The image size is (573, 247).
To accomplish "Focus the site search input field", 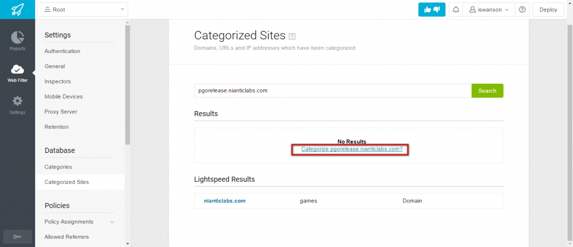I will pyautogui.click(x=333, y=91).
